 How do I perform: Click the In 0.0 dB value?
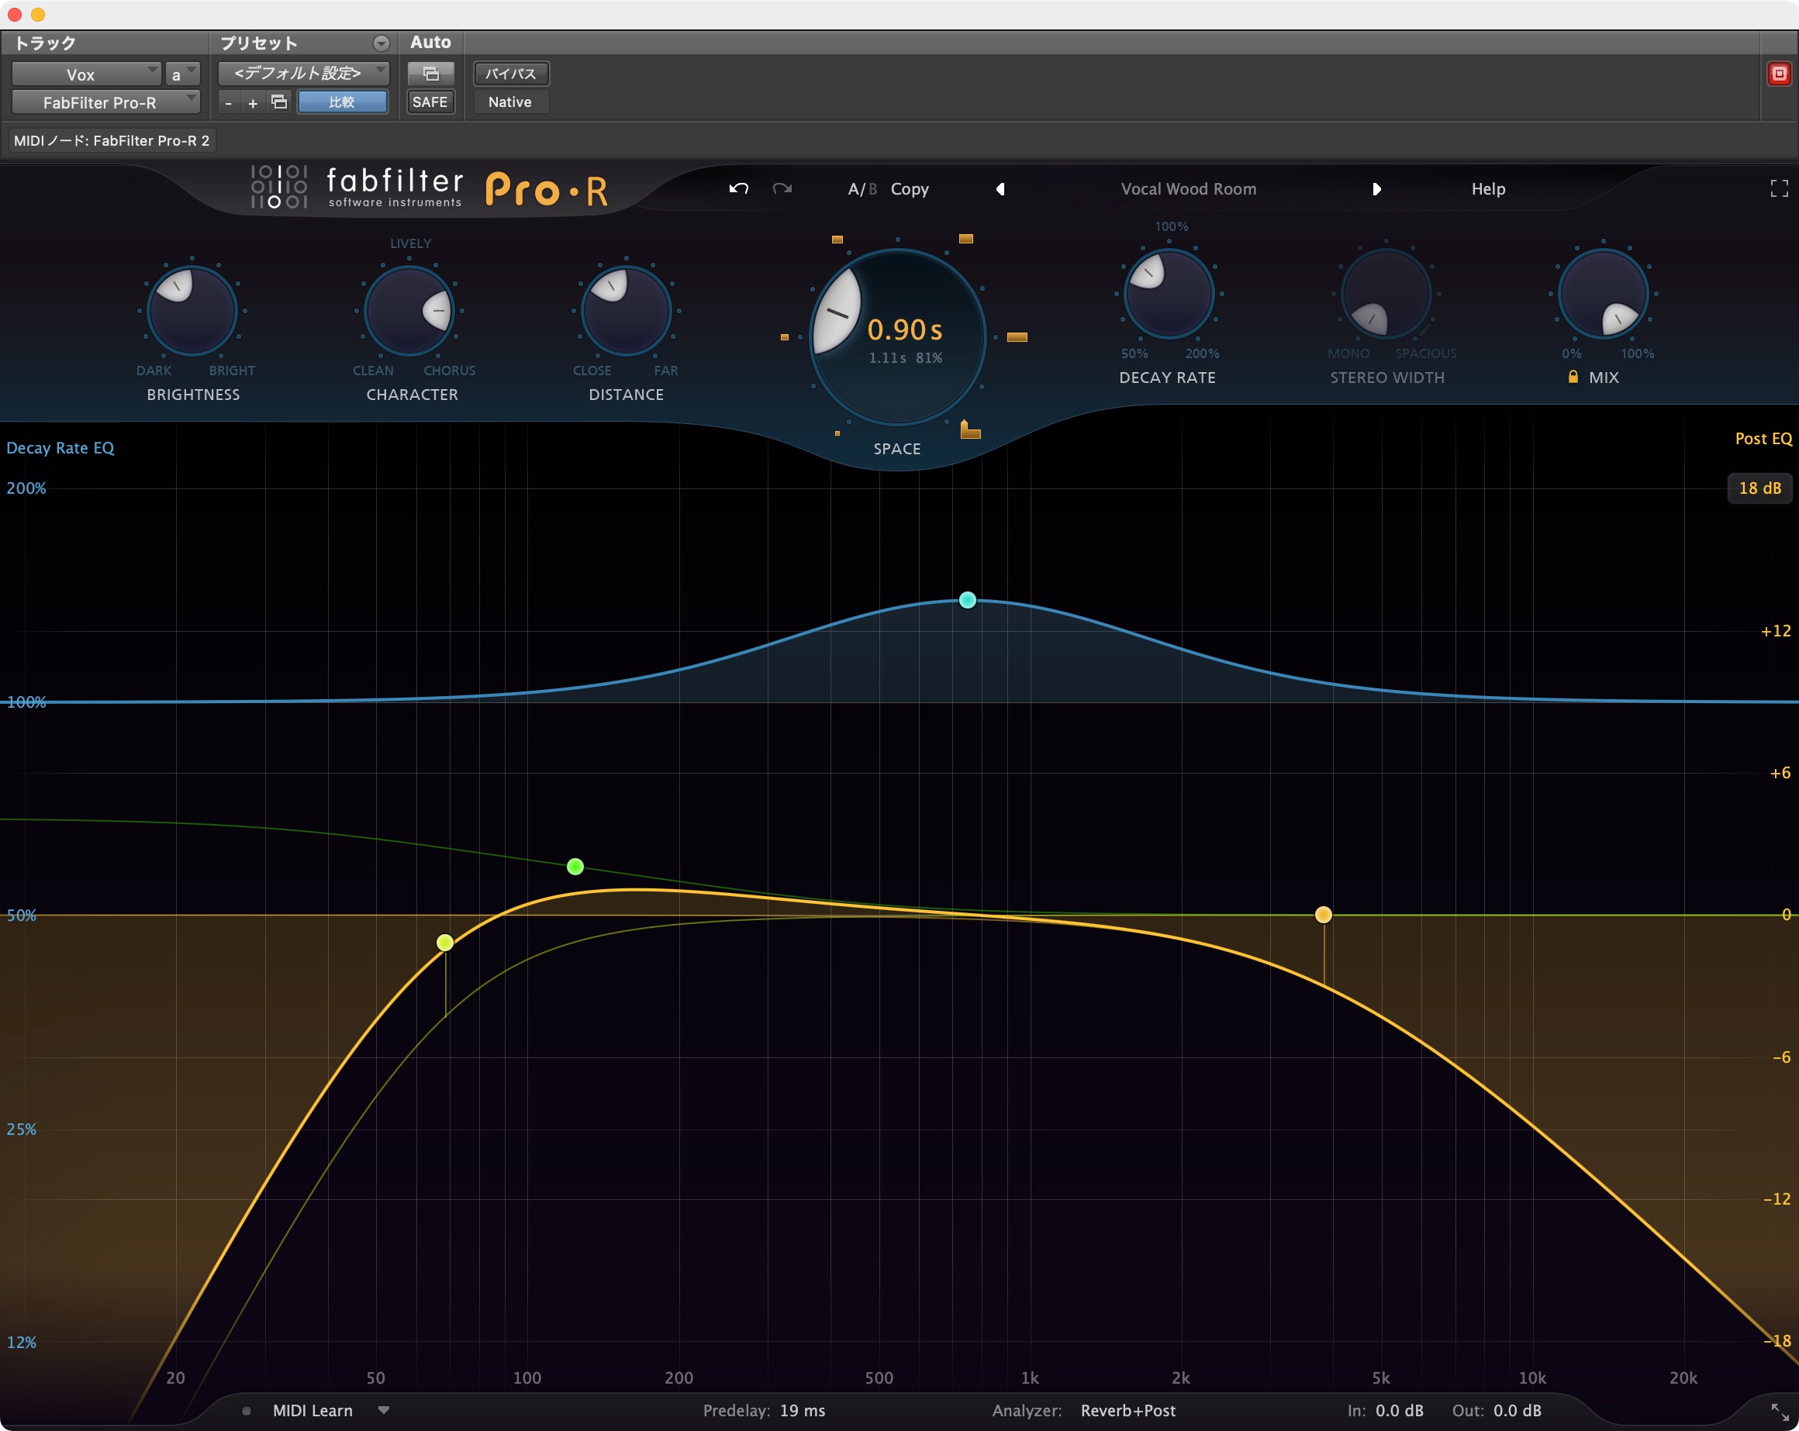pos(1400,1410)
